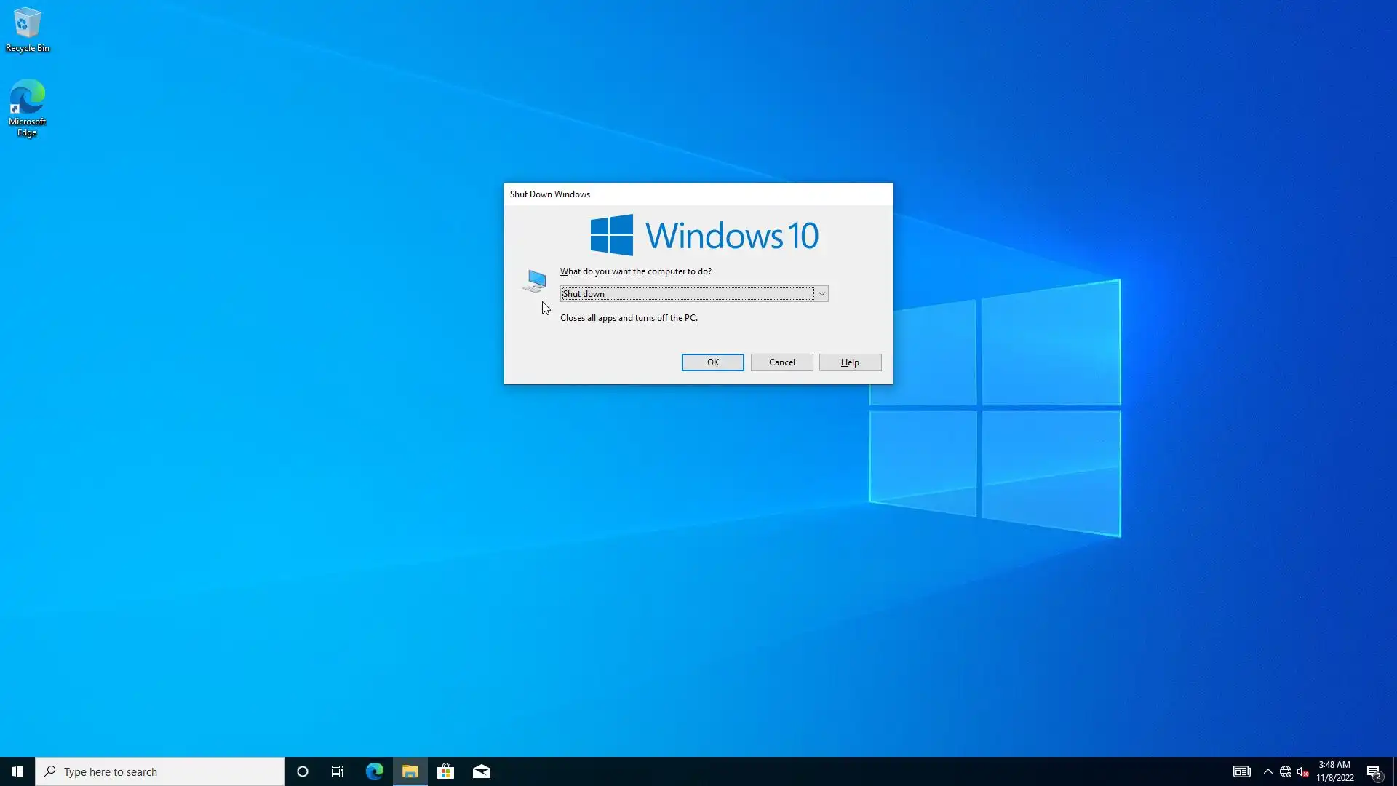1397x786 pixels.
Task: Open the Mail app on taskbar
Action: [482, 771]
